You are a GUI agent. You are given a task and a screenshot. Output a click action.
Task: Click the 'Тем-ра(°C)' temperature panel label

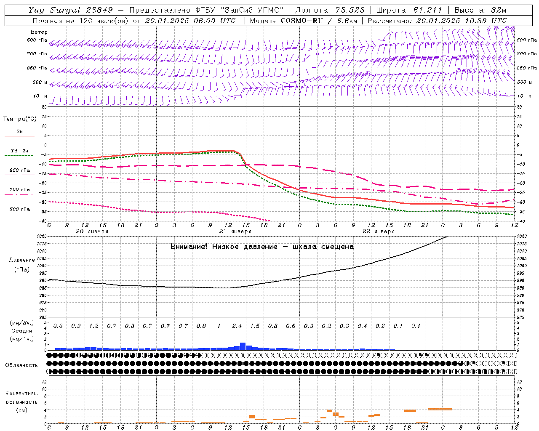(x=20, y=119)
